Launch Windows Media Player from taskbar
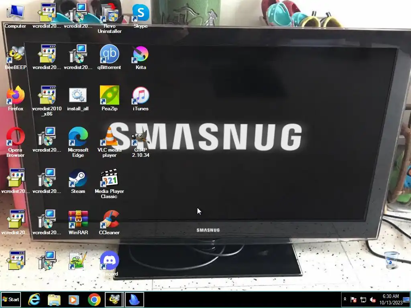411x308 pixels. pos(74,300)
